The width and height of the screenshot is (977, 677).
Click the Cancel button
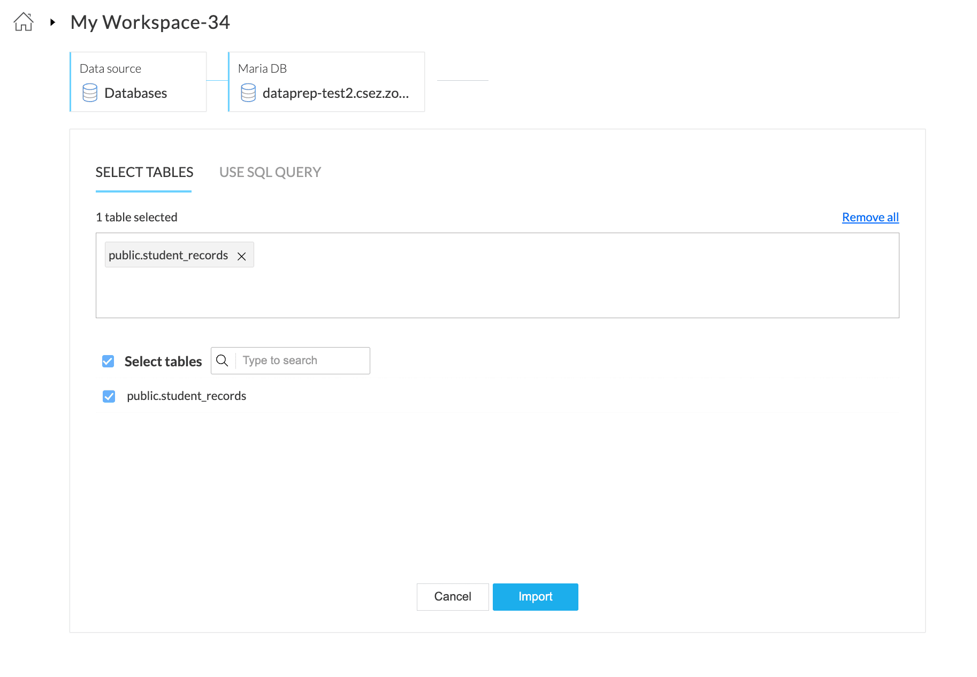click(453, 597)
